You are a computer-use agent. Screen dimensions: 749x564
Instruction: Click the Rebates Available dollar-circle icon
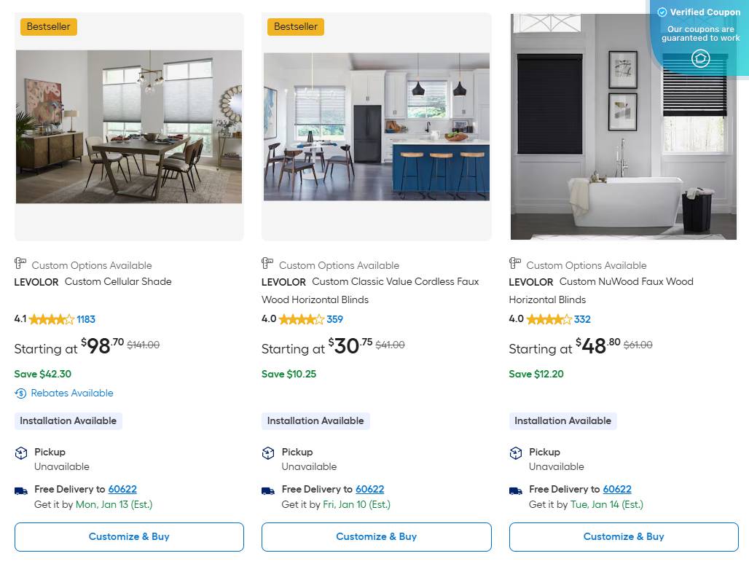20,393
